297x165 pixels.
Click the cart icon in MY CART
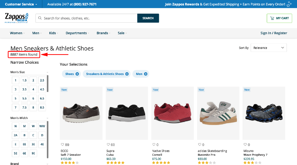pyautogui.click(x=272, y=19)
